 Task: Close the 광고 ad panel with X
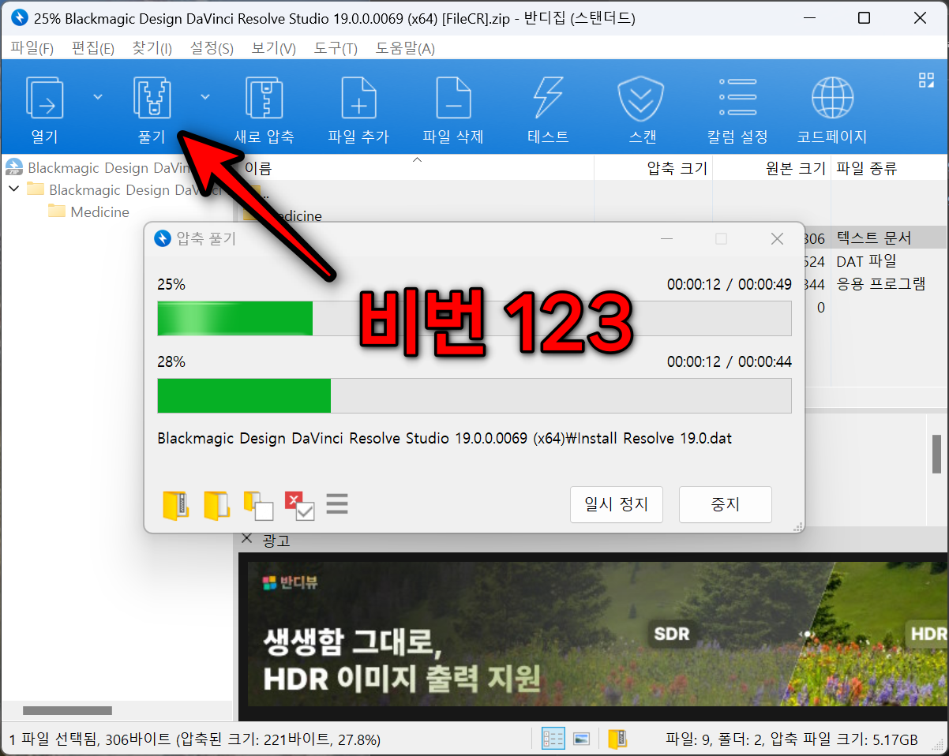246,538
